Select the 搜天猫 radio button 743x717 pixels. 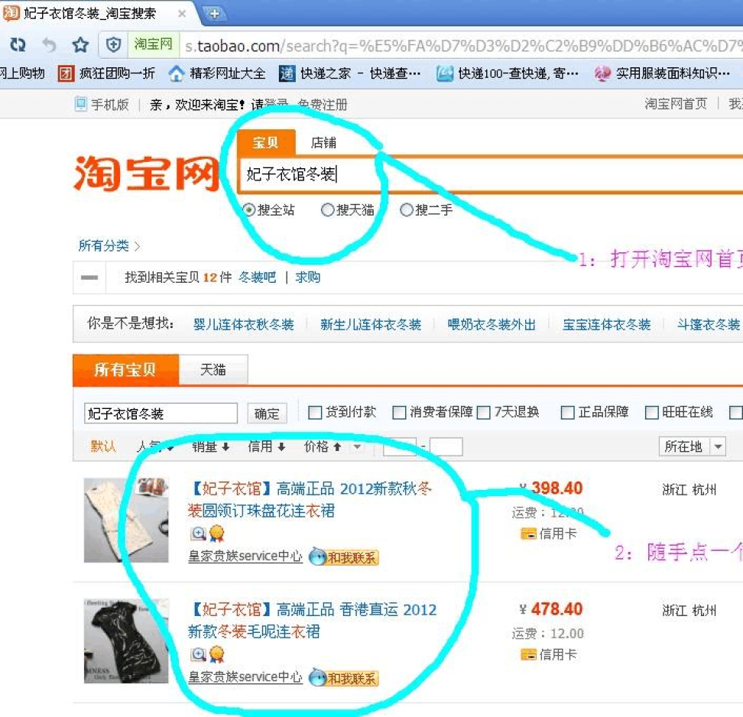(x=328, y=209)
